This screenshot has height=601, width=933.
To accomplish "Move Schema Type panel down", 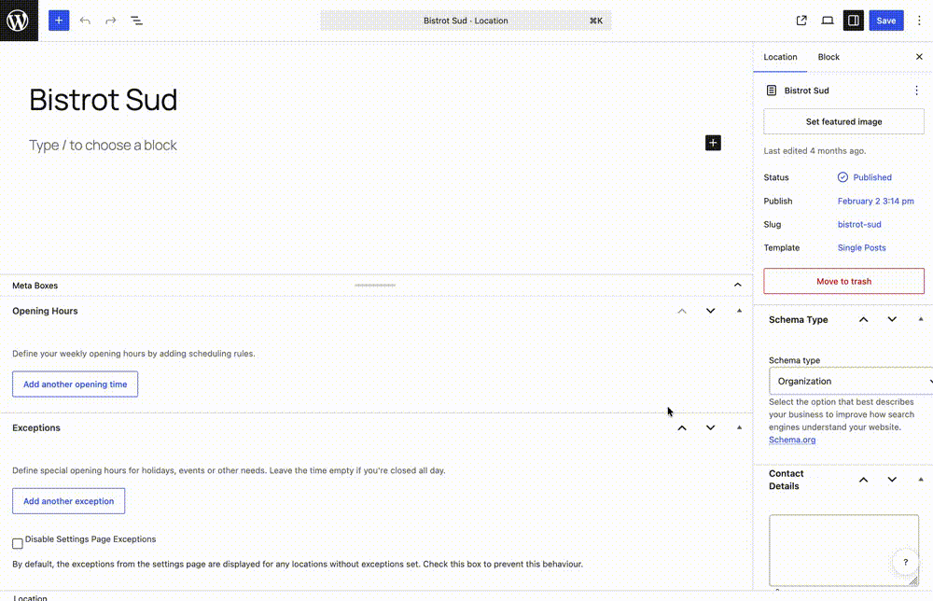I will 892,319.
